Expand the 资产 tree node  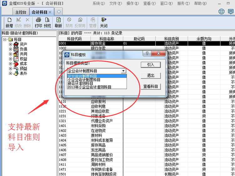point(10,44)
